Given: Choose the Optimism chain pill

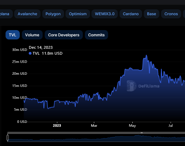Looking at the screenshot, I should tap(78, 14).
